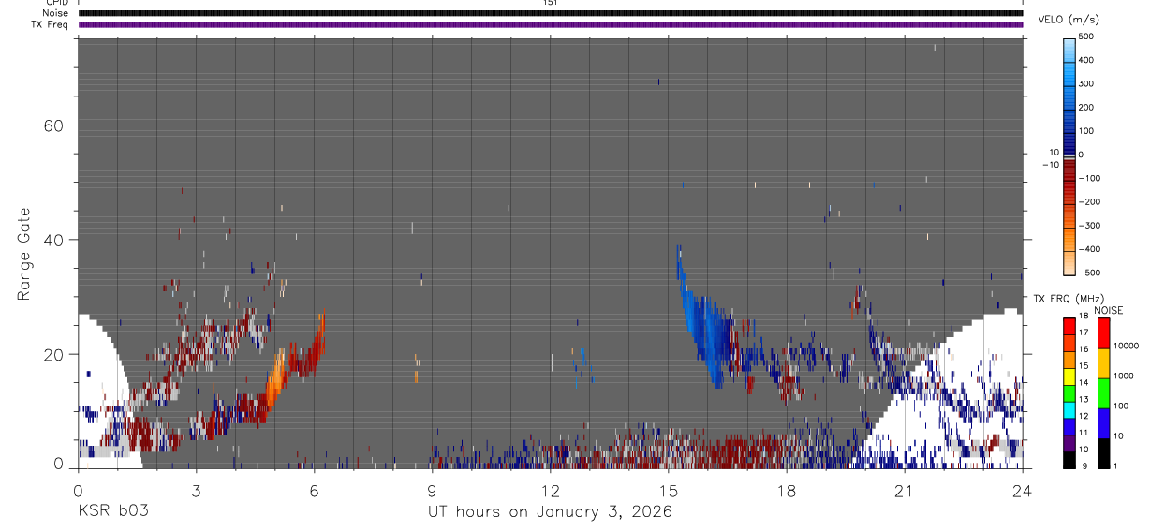Click the 'Range Gate' y-axis label
This screenshot has height=531, width=1150.
click(x=25, y=255)
